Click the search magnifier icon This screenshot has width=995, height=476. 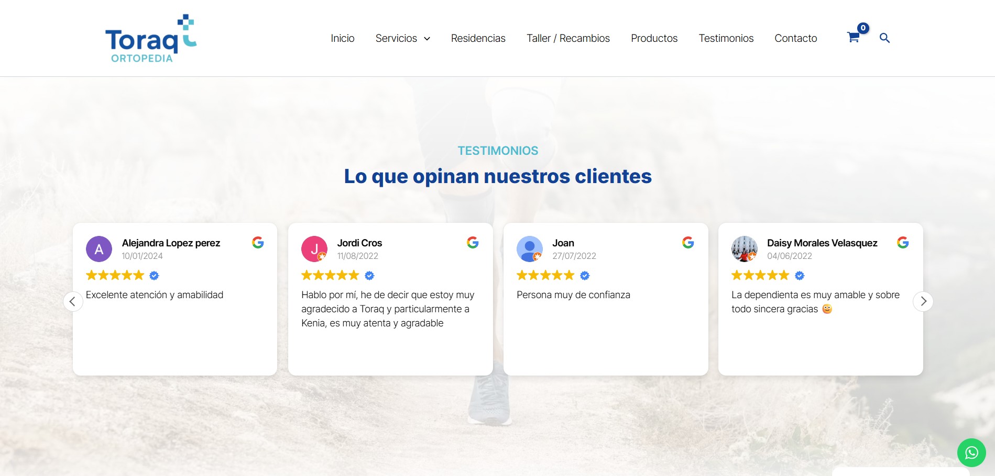(x=884, y=38)
